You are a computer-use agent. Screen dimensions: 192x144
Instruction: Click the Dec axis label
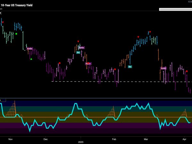pyautogui.click(x=45, y=139)
